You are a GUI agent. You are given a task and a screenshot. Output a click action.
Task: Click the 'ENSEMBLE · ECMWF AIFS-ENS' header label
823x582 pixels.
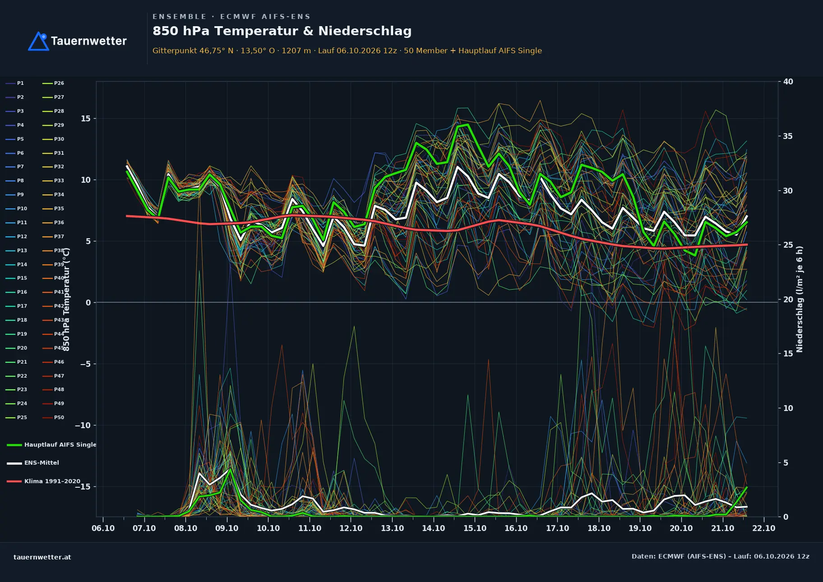pyautogui.click(x=231, y=17)
